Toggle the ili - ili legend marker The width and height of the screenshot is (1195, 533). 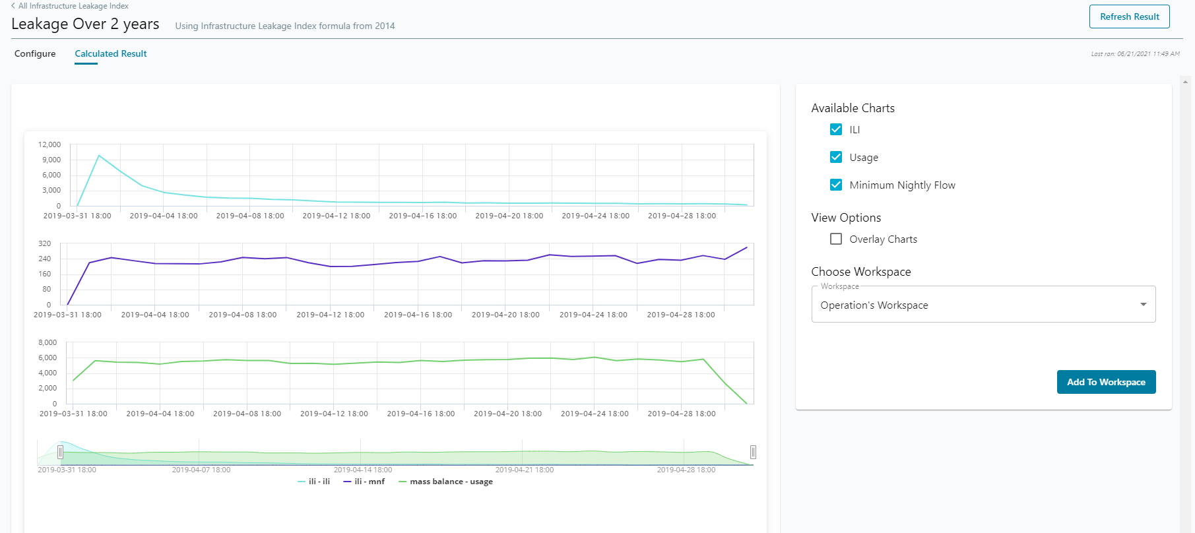pos(302,482)
